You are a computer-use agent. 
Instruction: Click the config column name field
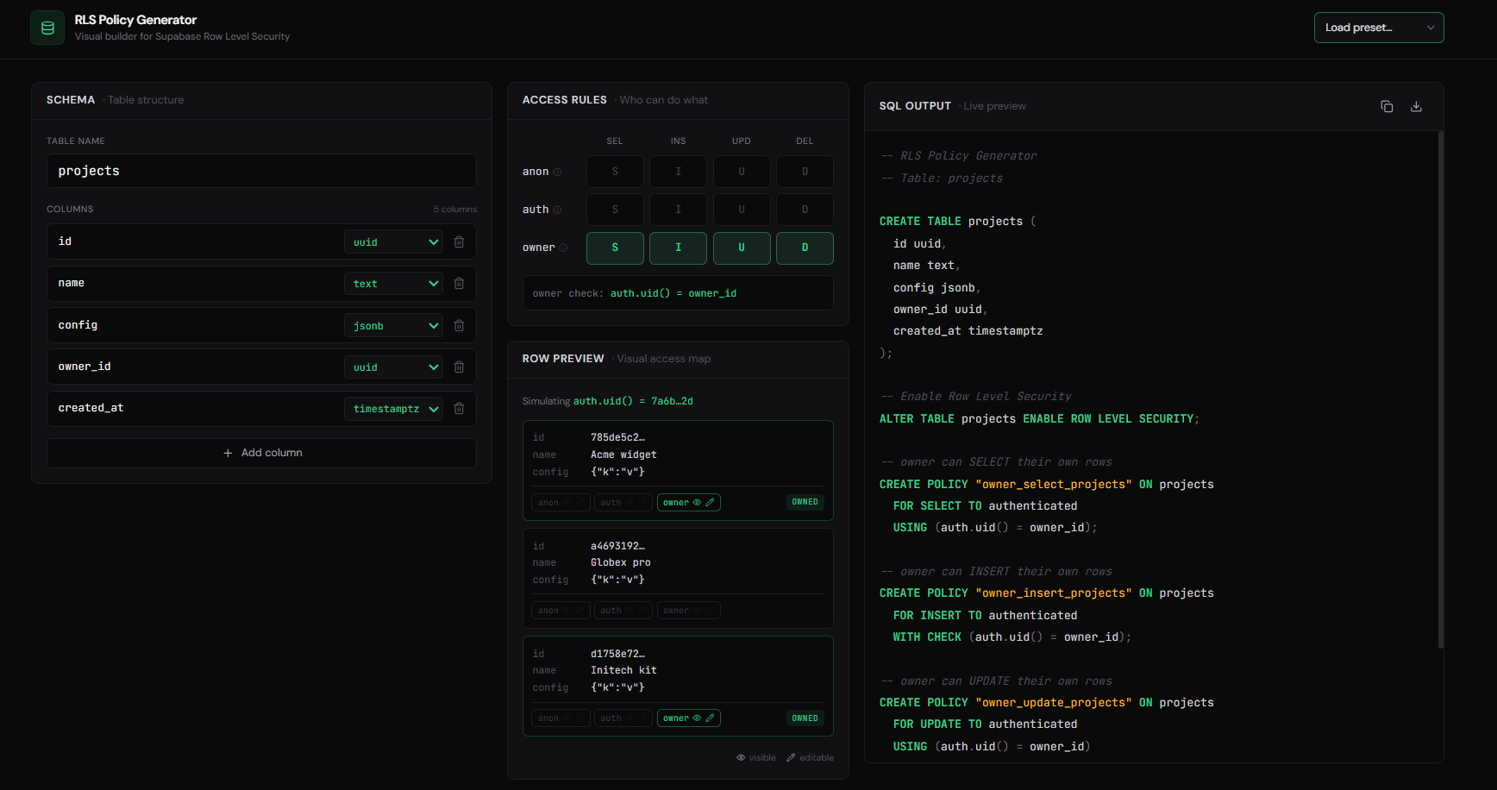tap(197, 325)
